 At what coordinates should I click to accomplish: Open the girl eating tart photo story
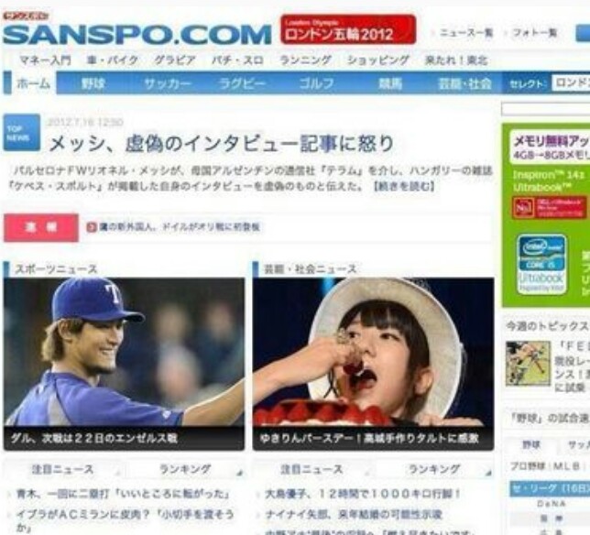pos(373,364)
